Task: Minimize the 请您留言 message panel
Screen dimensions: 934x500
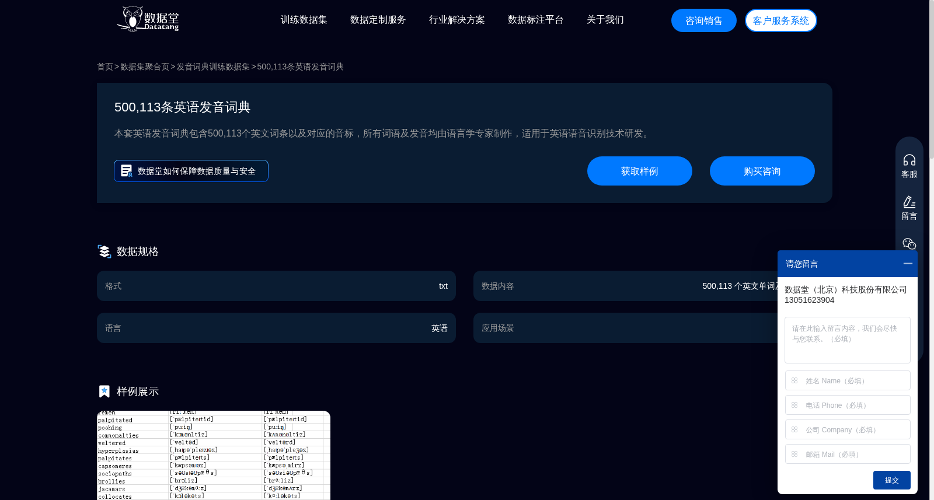Action: [x=908, y=264]
